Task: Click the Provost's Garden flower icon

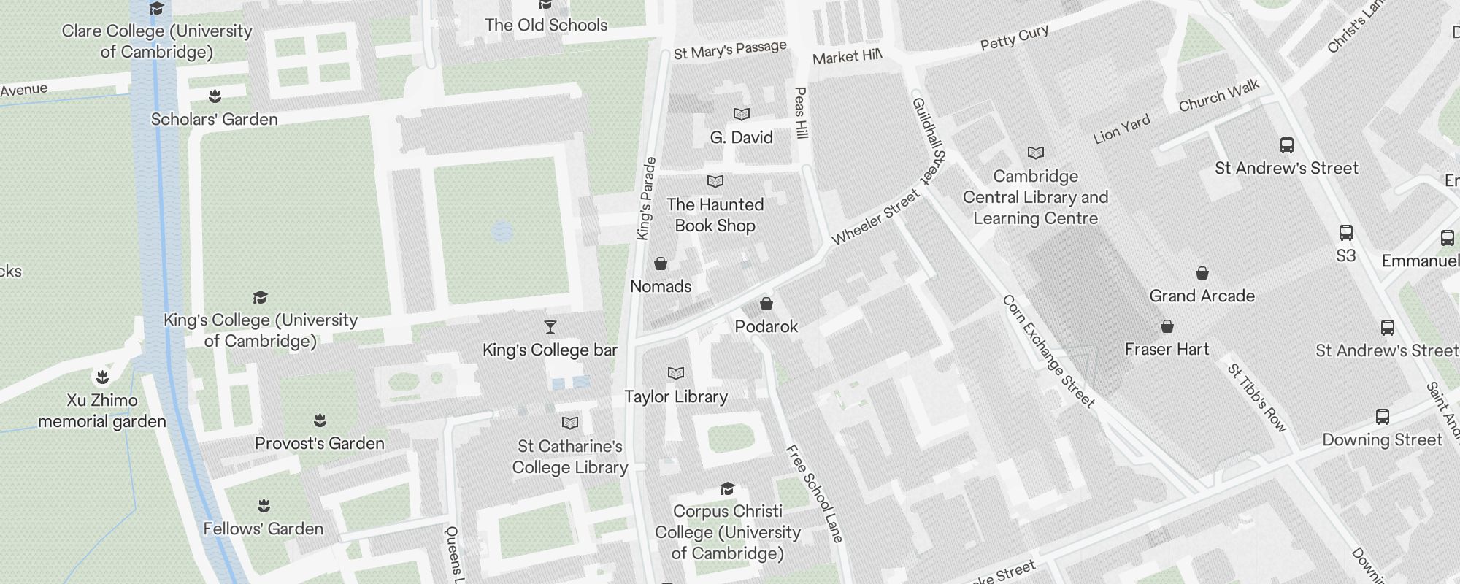Action: [320, 420]
